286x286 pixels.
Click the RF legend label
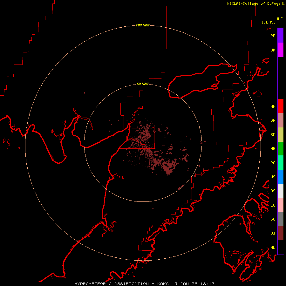point(273,36)
